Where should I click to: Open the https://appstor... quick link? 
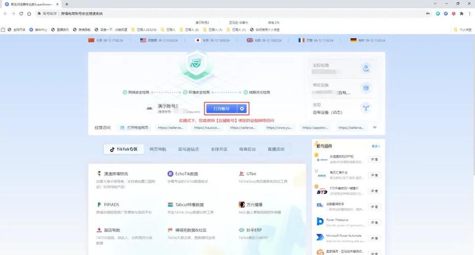pyautogui.click(x=315, y=127)
